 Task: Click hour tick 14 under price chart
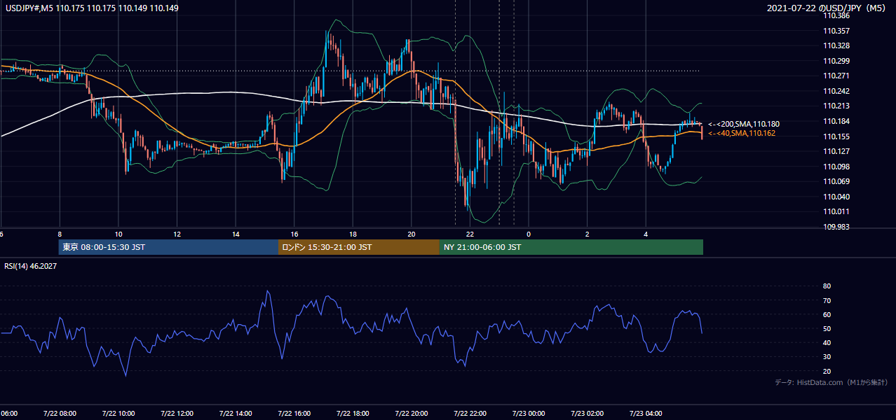coord(236,234)
